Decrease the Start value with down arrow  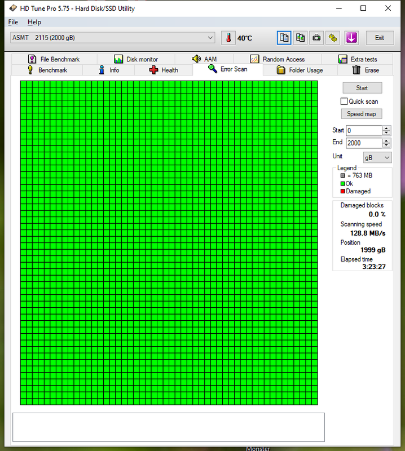tap(386, 133)
